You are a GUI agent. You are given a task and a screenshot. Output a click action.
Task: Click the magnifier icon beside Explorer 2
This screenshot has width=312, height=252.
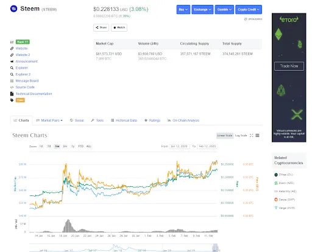12,74
